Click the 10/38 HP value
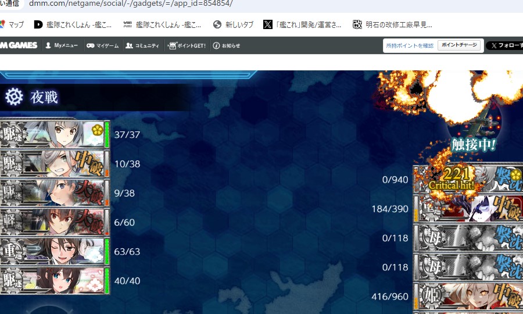Screen dimensions: 523x314 (x=127, y=164)
